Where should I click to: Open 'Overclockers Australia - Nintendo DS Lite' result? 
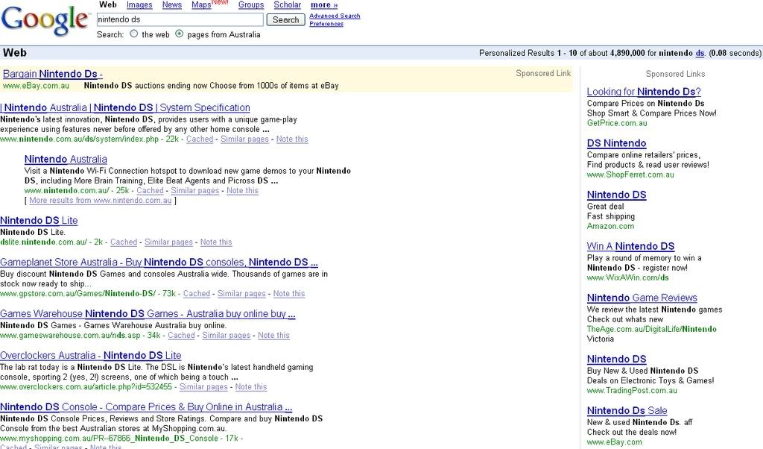pyautogui.click(x=90, y=356)
